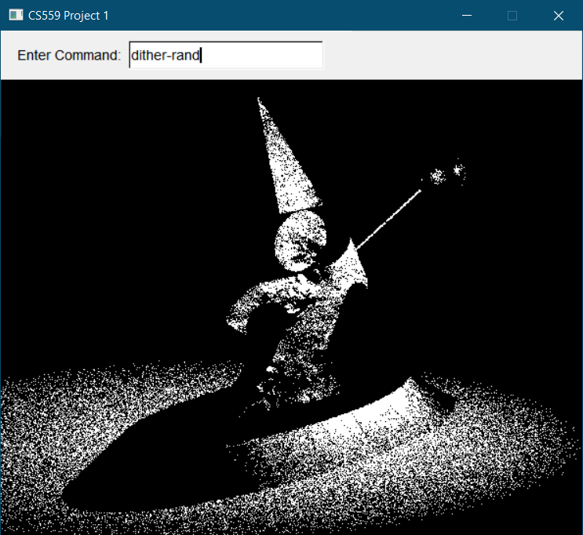Click the 'CS559 Project 1' title text
The width and height of the screenshot is (583, 535).
click(68, 16)
